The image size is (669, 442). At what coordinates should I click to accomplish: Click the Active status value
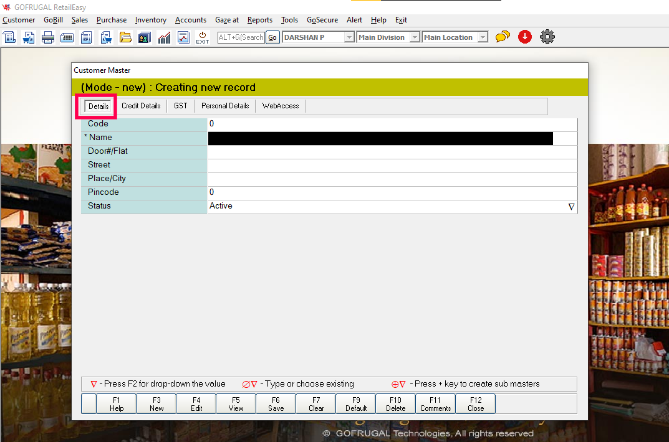pos(221,206)
